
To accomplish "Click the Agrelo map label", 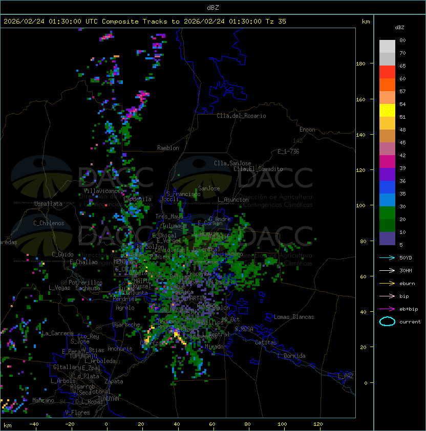I will 125,308.
